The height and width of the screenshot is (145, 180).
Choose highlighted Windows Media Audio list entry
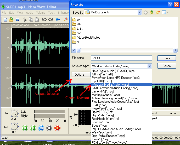[x=121, y=85]
